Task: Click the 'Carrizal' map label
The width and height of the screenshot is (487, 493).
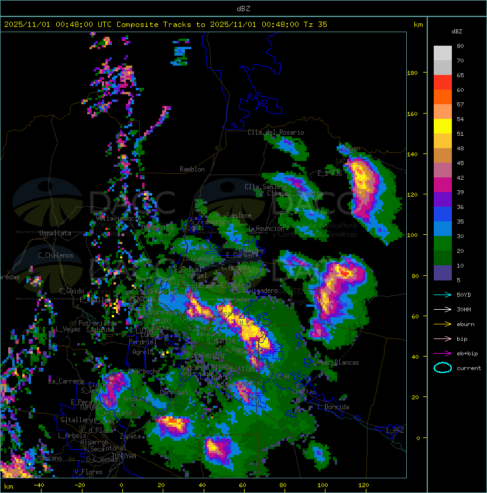Action: point(174,392)
